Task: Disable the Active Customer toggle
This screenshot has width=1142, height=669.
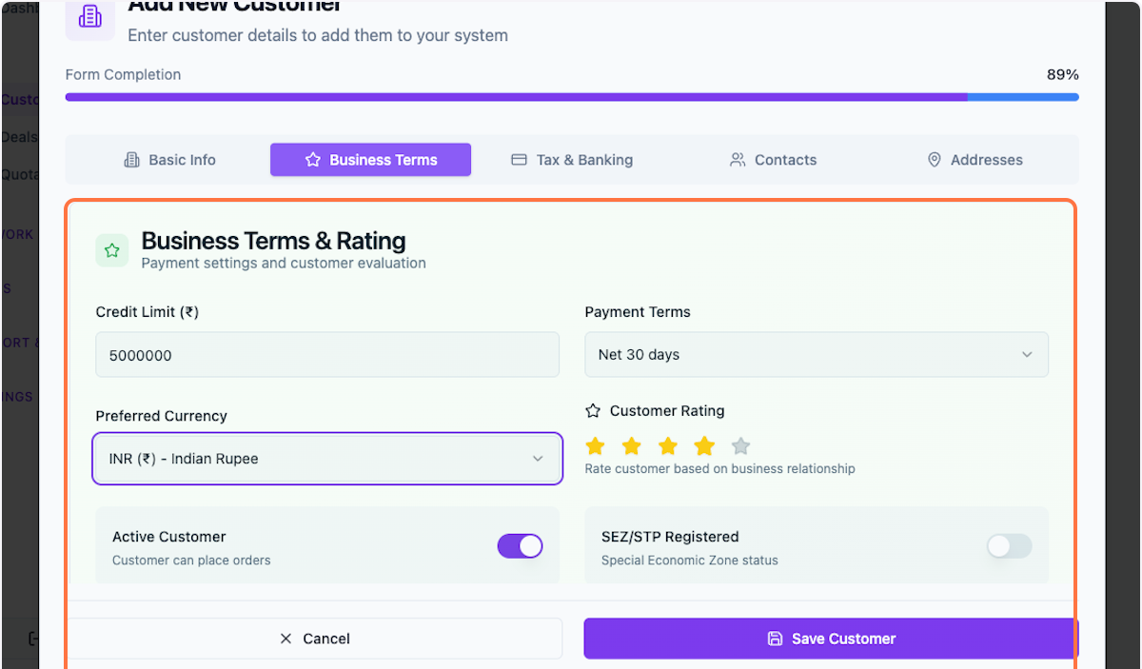Action: tap(520, 545)
